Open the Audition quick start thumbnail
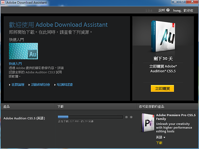199x149 pixels. coord(24,51)
